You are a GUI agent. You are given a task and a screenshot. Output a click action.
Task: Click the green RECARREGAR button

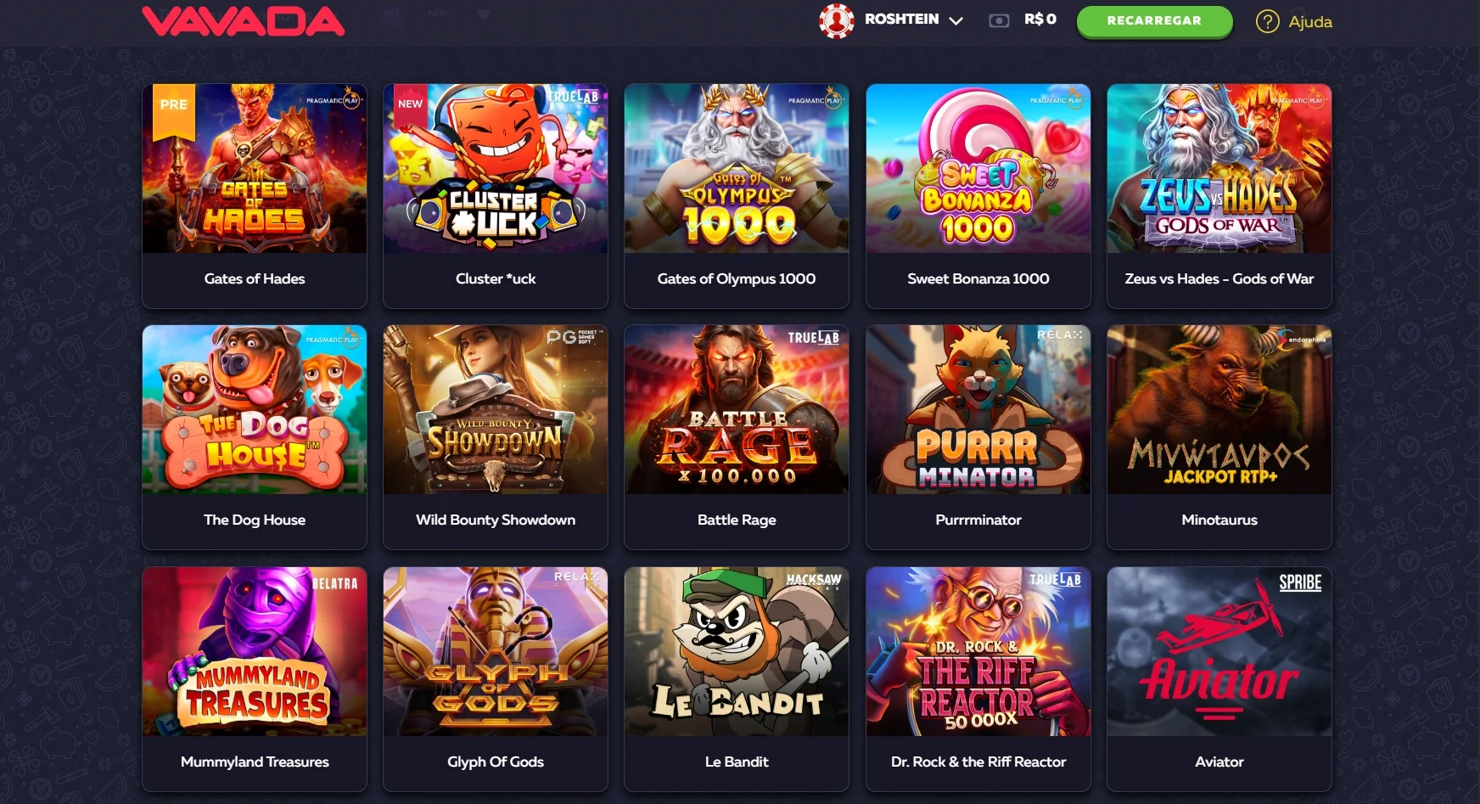tap(1154, 20)
